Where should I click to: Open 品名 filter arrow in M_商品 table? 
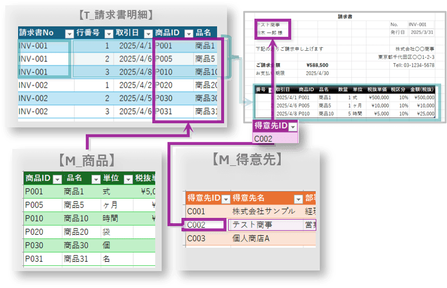click(96, 179)
